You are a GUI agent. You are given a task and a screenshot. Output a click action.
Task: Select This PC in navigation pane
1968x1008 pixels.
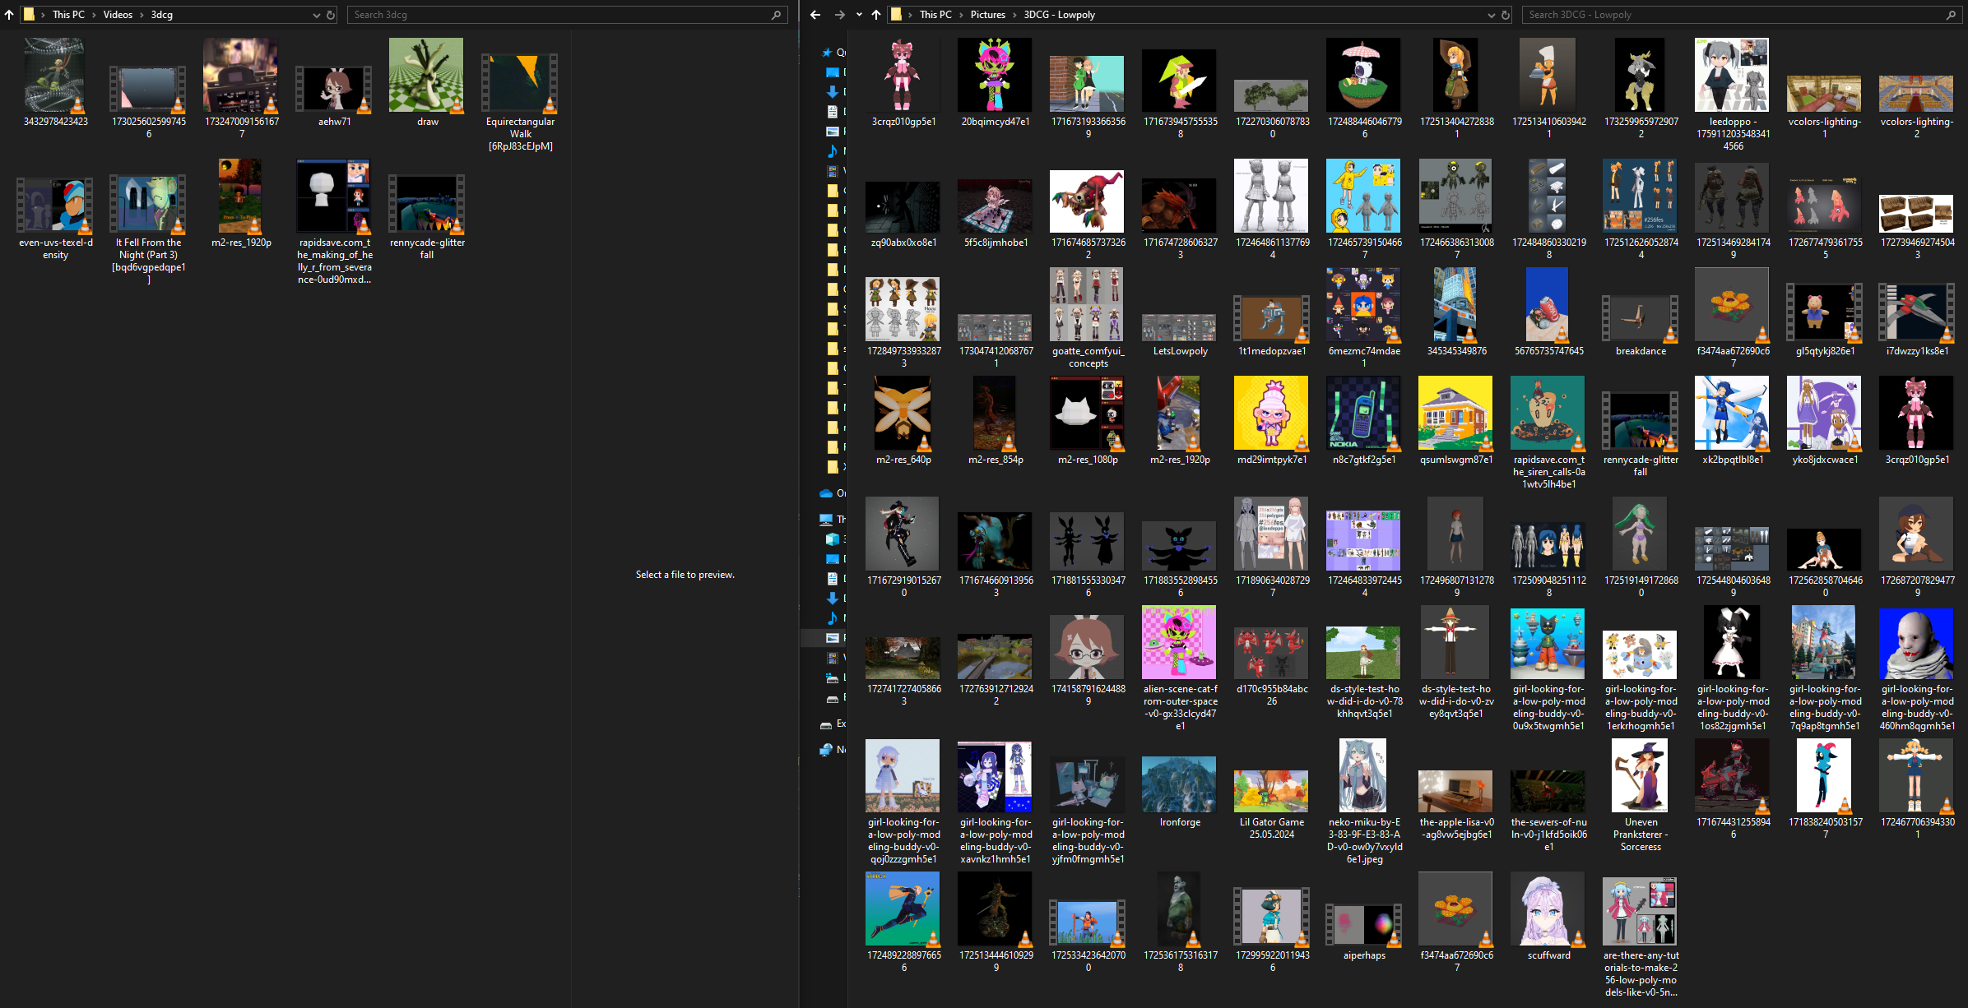pos(833,520)
